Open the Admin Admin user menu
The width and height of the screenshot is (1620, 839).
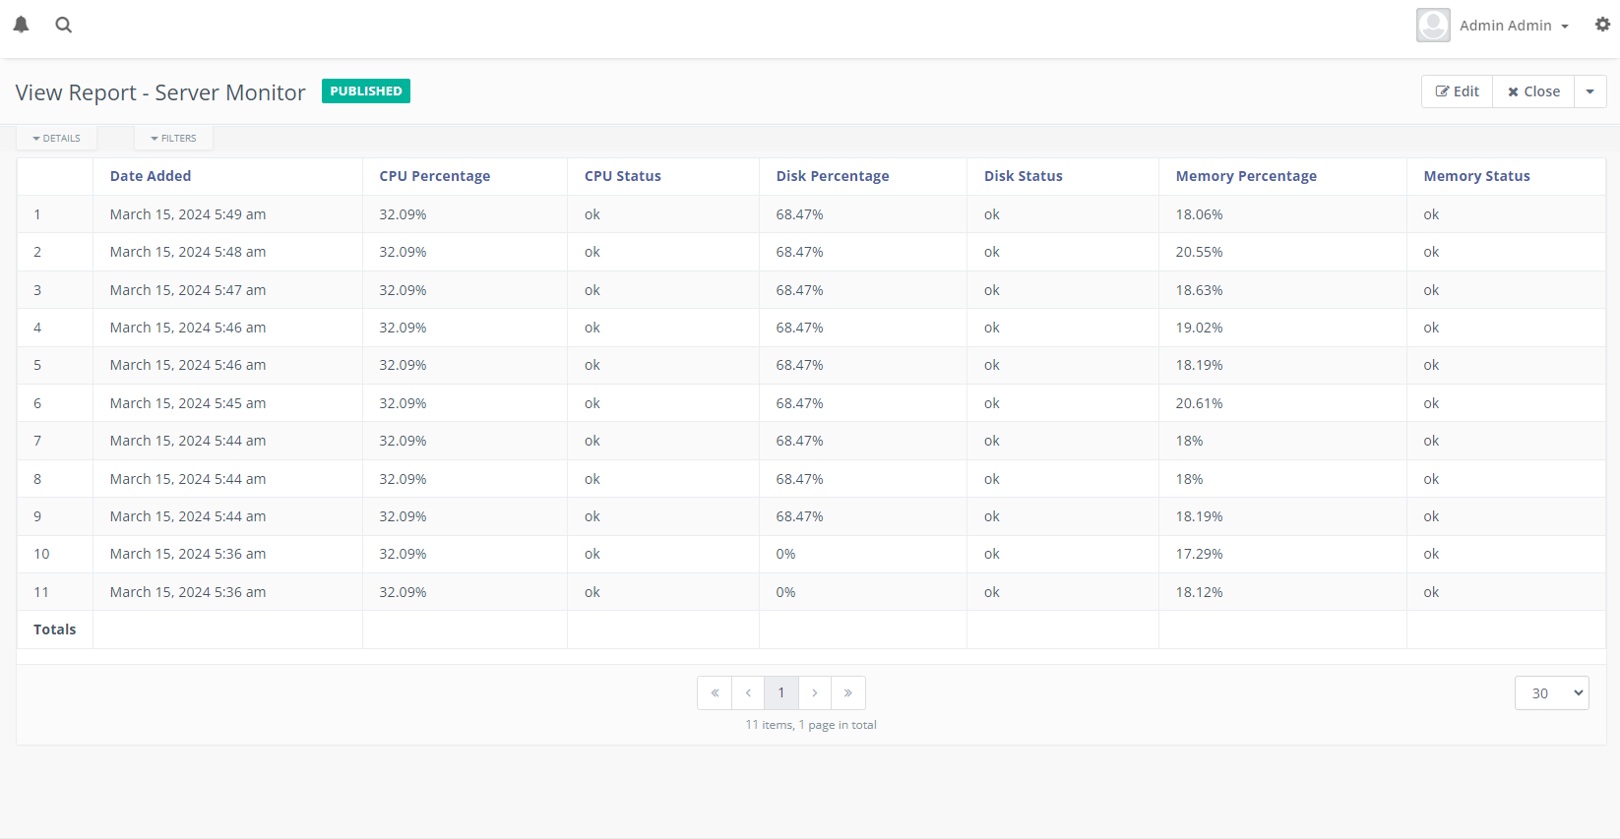tap(1514, 26)
